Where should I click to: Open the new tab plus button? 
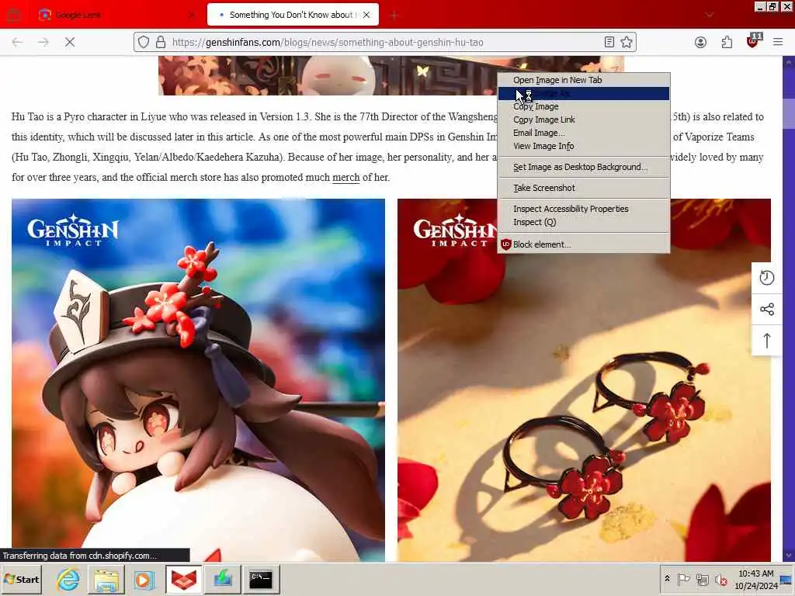click(x=394, y=16)
